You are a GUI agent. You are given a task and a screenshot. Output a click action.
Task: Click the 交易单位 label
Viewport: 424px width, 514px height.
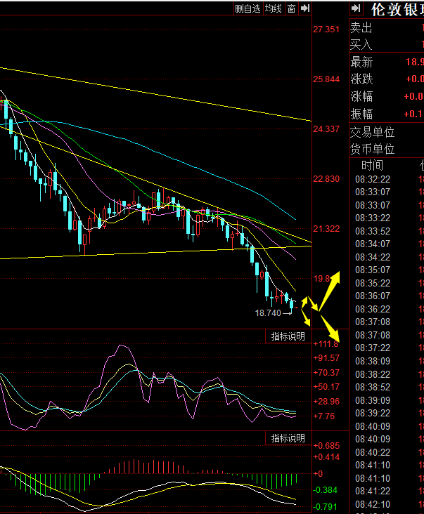(372, 132)
